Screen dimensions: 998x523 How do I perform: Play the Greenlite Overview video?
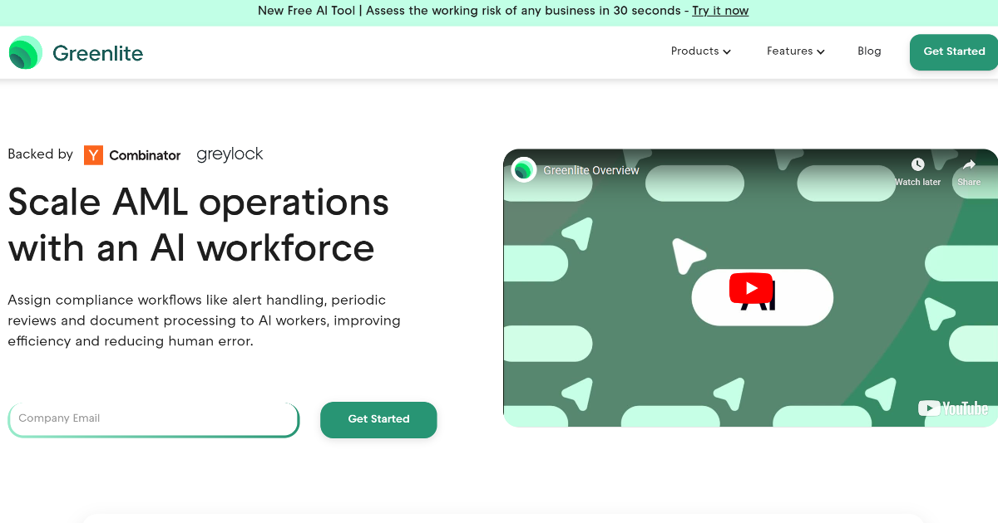pyautogui.click(x=750, y=288)
